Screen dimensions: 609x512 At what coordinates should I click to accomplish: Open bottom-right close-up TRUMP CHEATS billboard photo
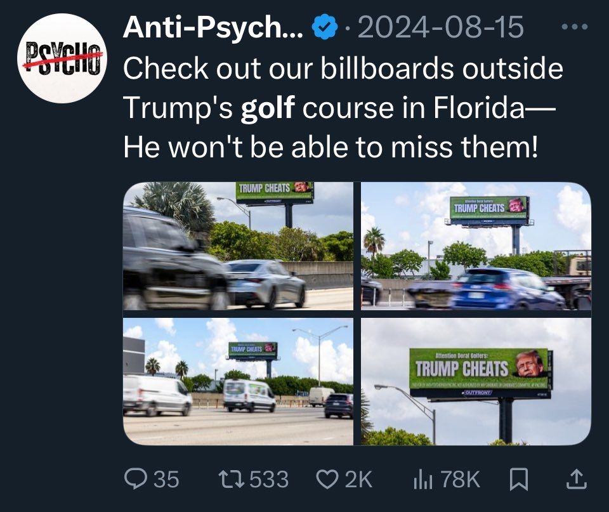[476, 381]
